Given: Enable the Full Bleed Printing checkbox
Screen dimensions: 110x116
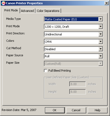Looking at the screenshot, I should [45, 71].
